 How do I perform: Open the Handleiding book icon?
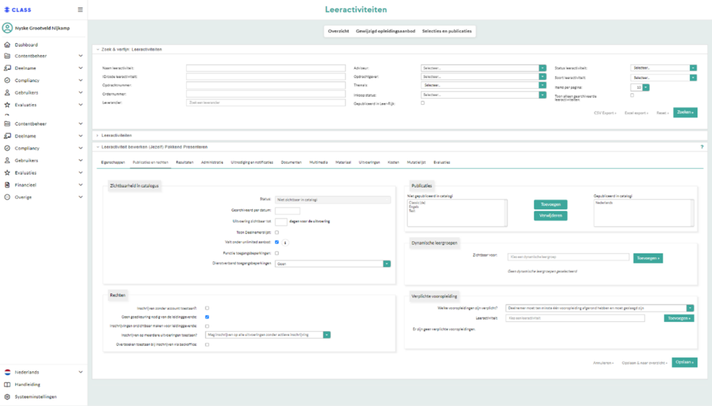8,384
